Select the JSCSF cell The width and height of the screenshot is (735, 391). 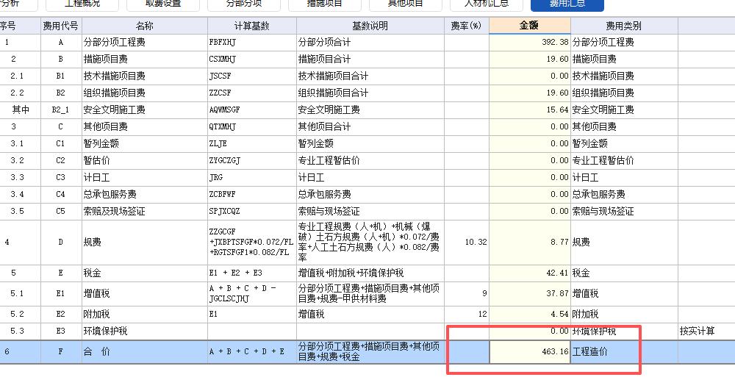[251, 76]
